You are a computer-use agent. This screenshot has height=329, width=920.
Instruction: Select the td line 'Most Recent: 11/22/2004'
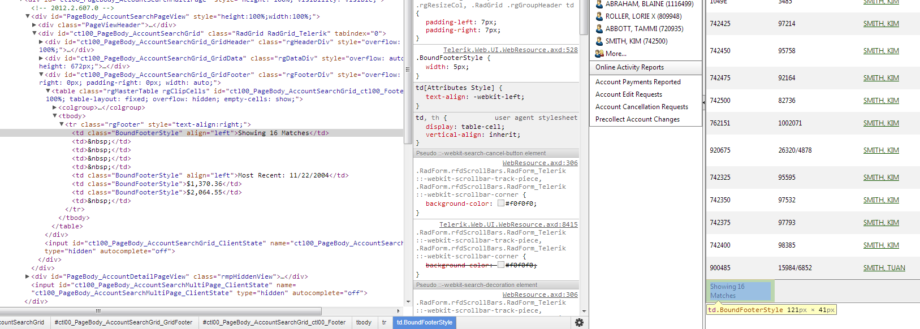click(x=210, y=175)
